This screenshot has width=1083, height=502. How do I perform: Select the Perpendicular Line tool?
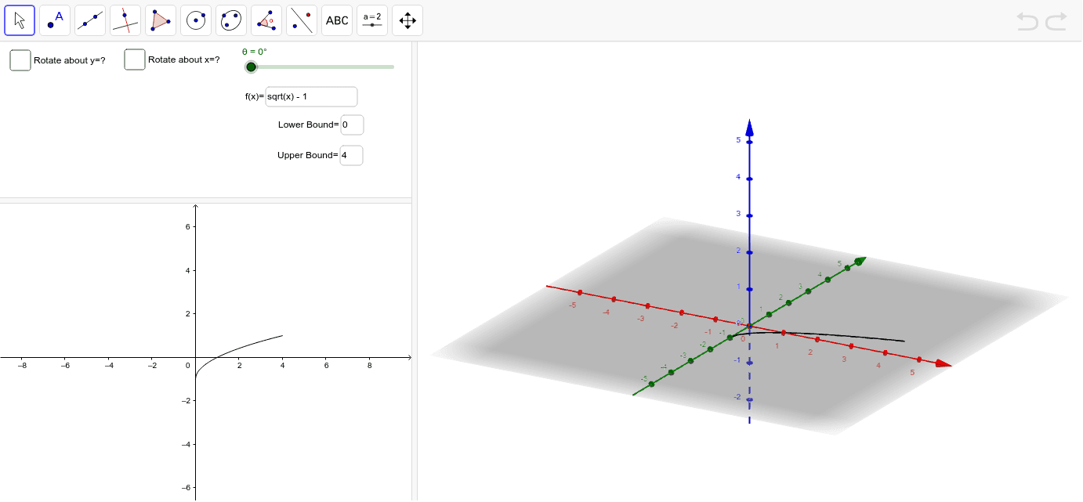coord(125,20)
